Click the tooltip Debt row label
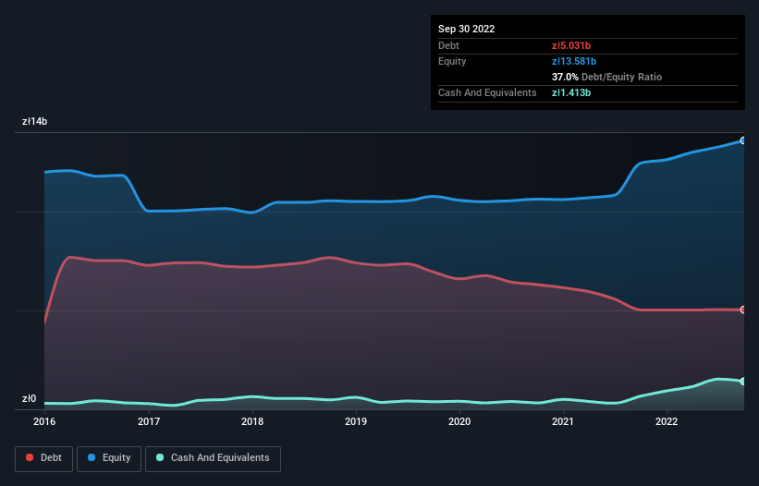 (448, 45)
